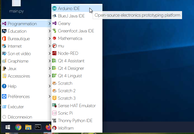Open the Mathematica menu entry
This screenshot has width=194, height=134.
(77, 38)
